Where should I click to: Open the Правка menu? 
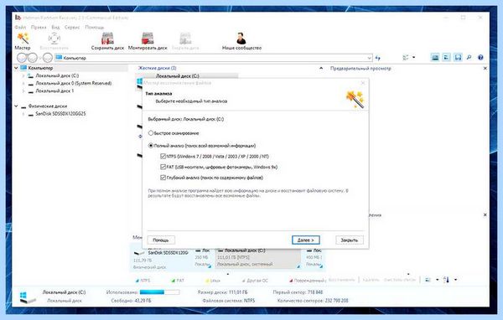point(39,28)
